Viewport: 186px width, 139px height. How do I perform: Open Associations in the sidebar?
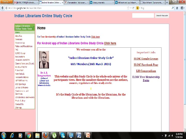tap(20, 57)
